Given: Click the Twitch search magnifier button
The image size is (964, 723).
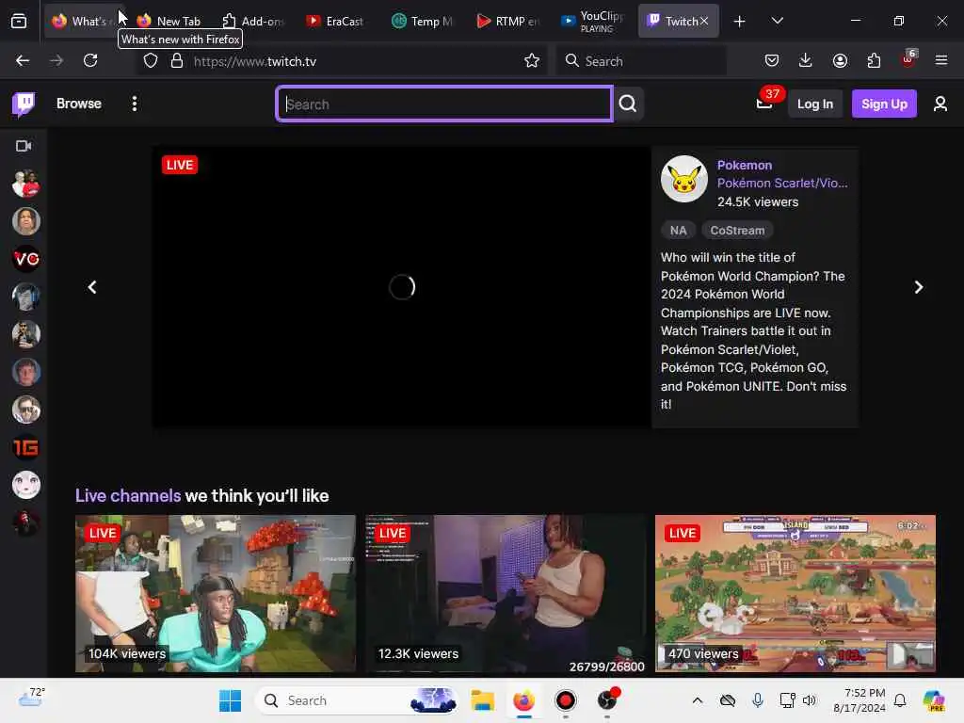Looking at the screenshot, I should pyautogui.click(x=628, y=104).
